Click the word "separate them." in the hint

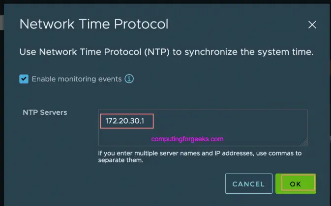tap(120, 161)
